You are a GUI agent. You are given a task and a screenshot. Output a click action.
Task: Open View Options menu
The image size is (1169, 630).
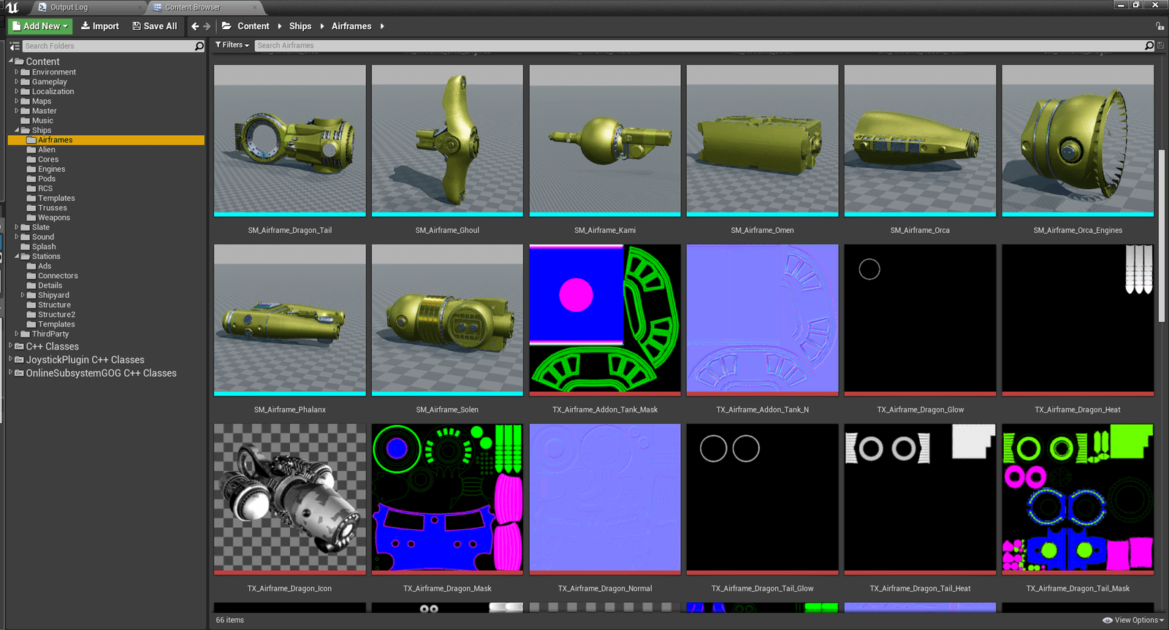point(1133,620)
